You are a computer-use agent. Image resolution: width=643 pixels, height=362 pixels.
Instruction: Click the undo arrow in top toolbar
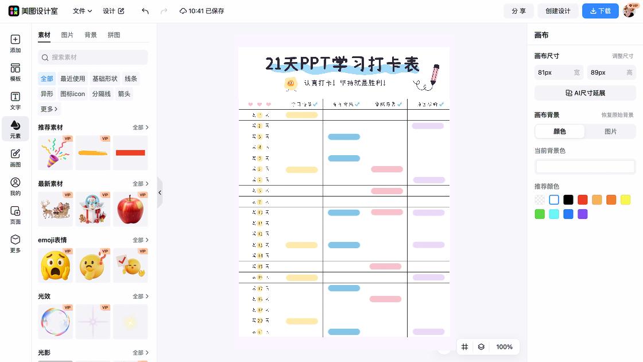[145, 11]
